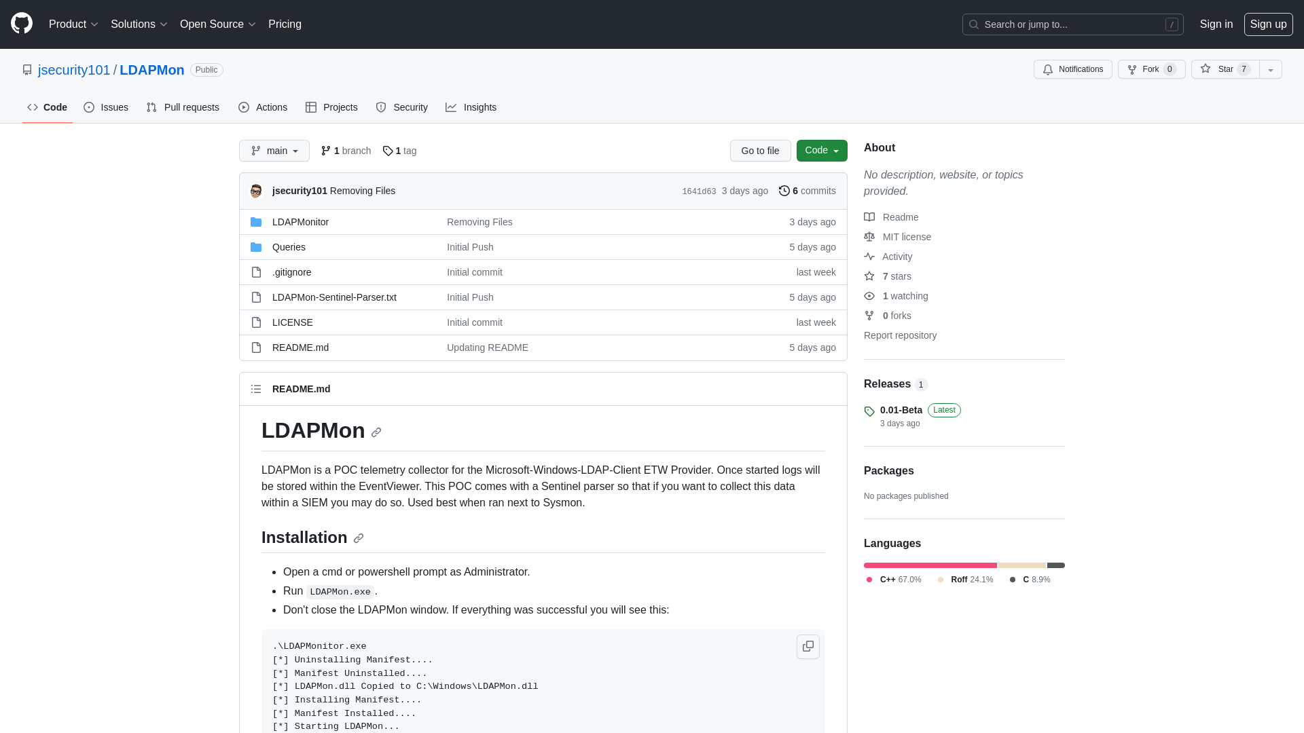
Task: Click the repository book icon beside jsecurity101
Action: (27, 70)
